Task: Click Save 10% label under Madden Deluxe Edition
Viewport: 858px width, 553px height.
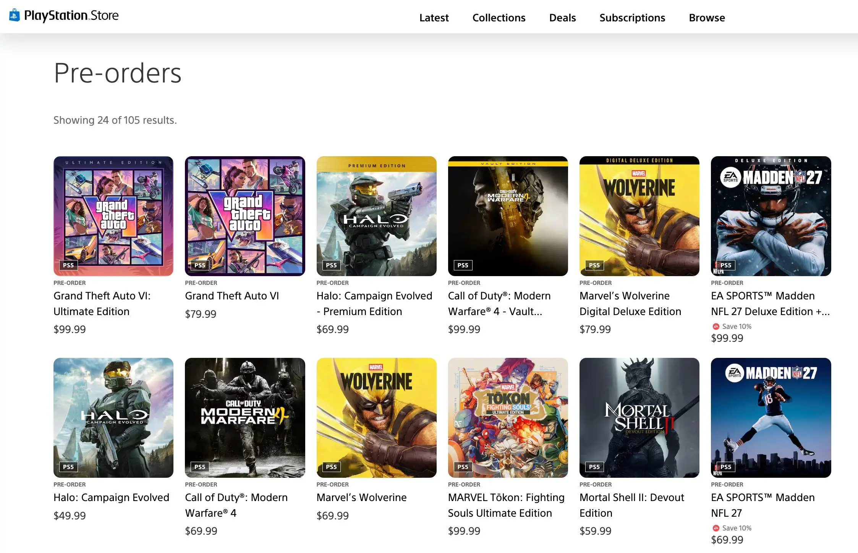Action: coord(737,327)
